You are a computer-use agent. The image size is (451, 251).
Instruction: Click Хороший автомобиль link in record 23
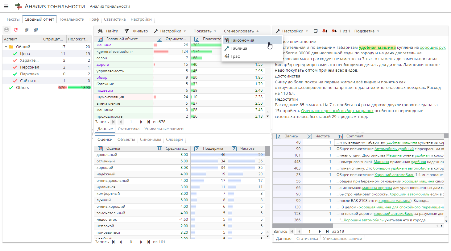pyautogui.click(x=394, y=175)
